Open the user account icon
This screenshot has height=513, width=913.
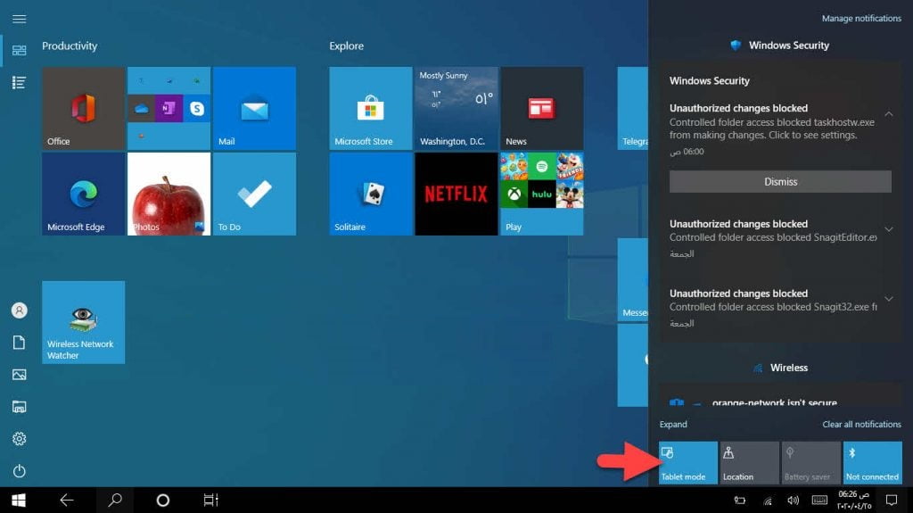pyautogui.click(x=20, y=310)
